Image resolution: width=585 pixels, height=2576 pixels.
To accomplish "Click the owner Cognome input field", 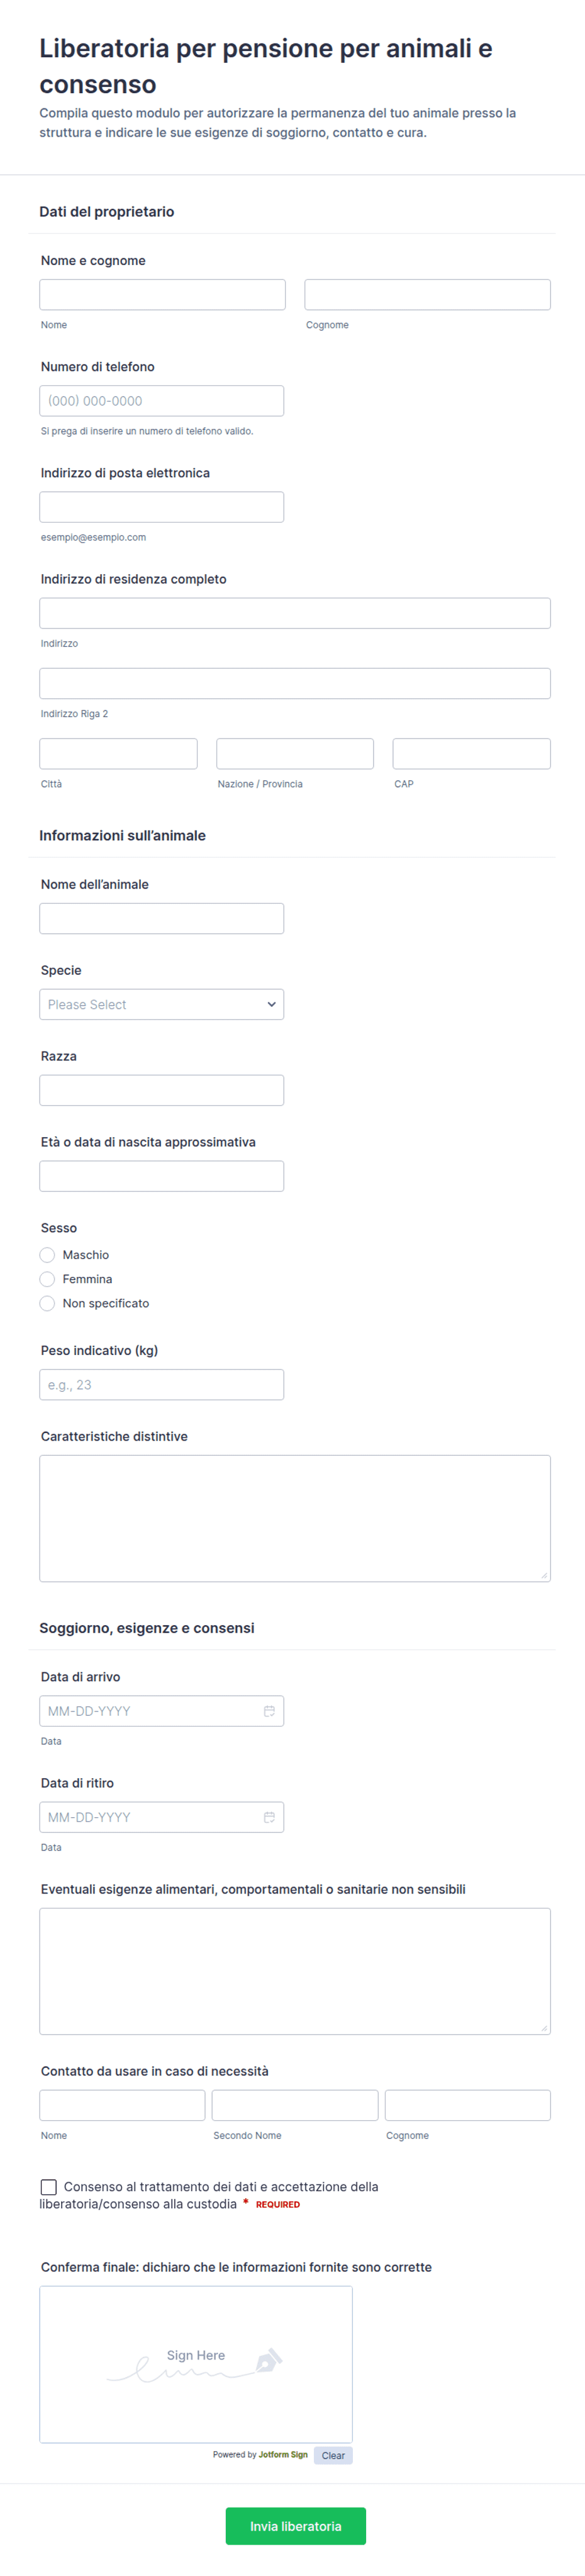I will tap(427, 295).
